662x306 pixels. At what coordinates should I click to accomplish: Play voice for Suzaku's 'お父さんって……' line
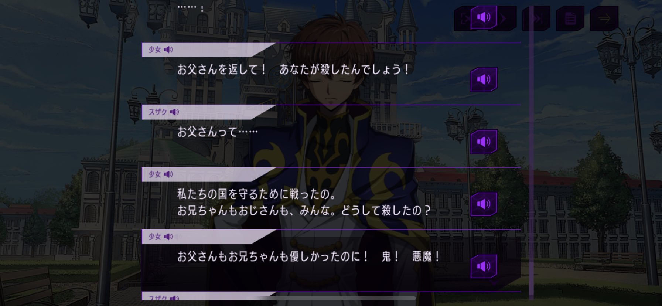click(484, 142)
